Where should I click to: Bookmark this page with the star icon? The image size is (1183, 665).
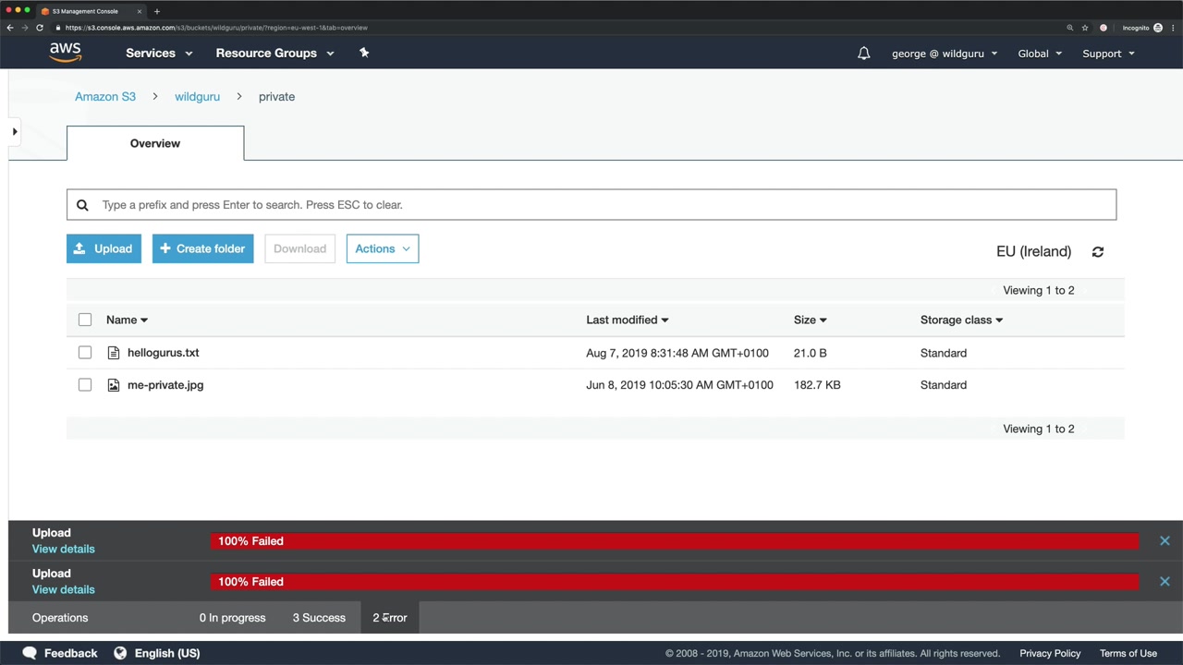pyautogui.click(x=1085, y=28)
